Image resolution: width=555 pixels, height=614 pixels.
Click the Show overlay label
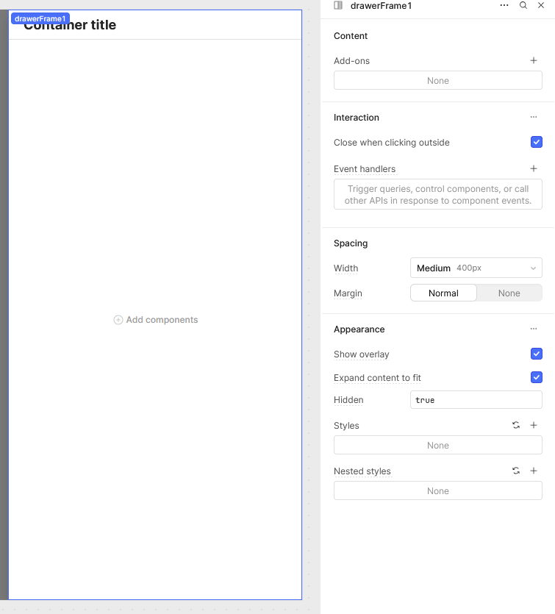pos(361,354)
